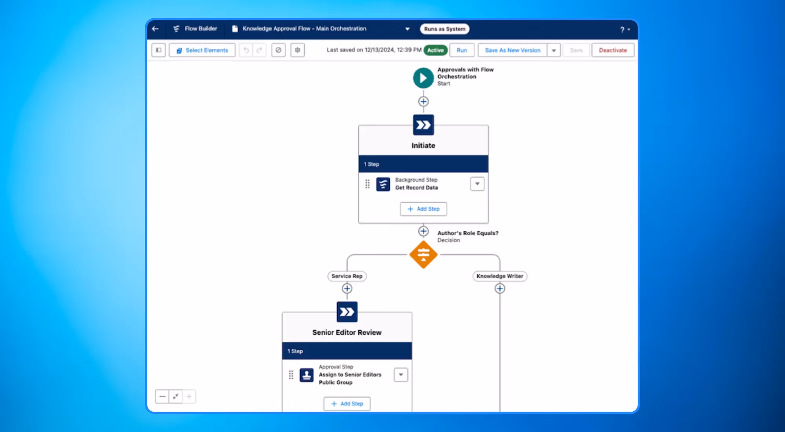Click Senior Editor Review 1 Step bar
Screen dimensions: 785x432
[347, 351]
